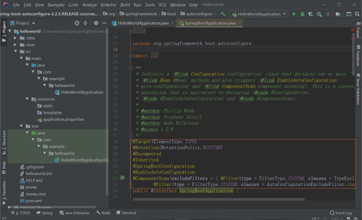Image resolution: width=362 pixels, height=220 pixels.
Task: Open the Favorites tool window
Action: 4,193
